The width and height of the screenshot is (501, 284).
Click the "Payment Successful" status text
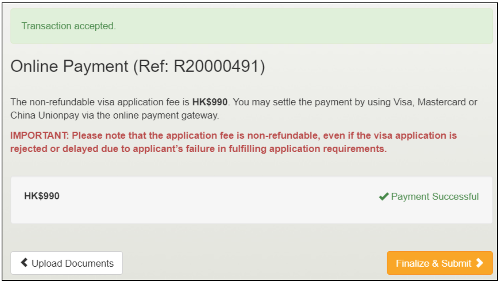click(435, 197)
